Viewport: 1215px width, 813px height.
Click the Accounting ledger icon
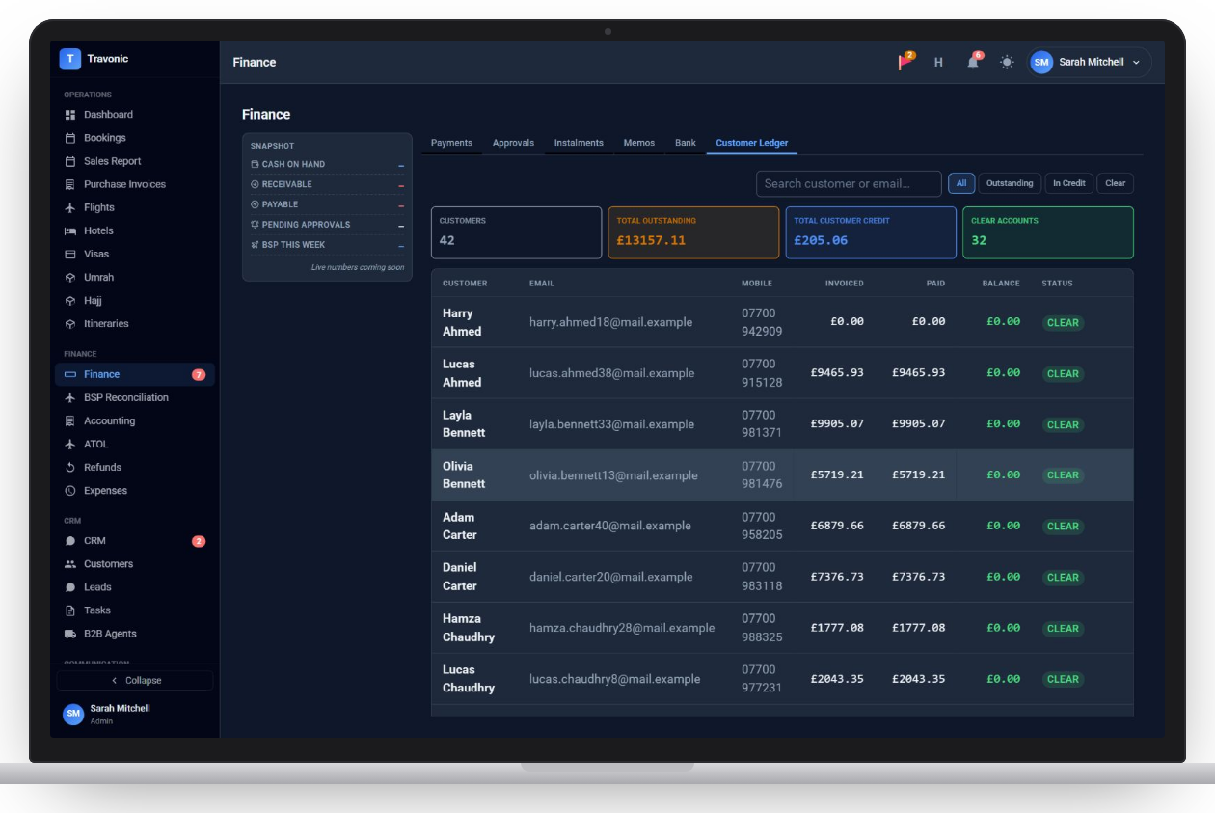tap(70, 420)
